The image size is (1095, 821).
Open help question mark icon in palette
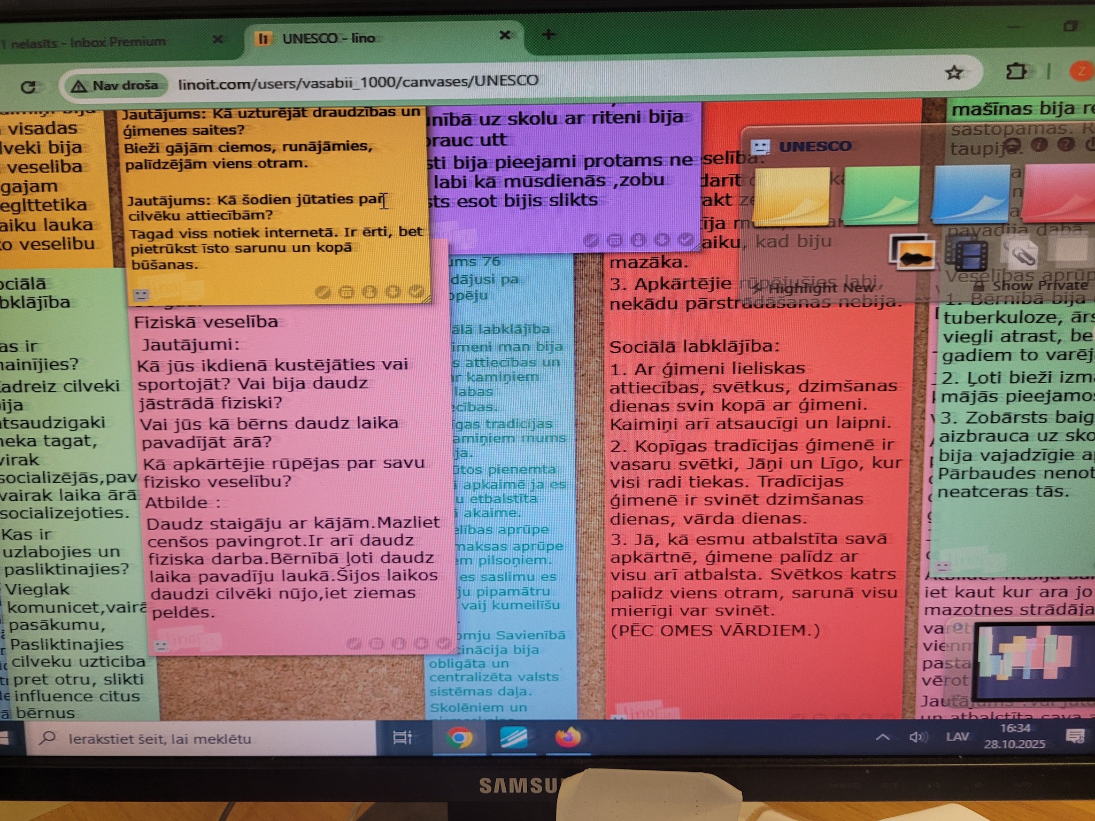1065,144
